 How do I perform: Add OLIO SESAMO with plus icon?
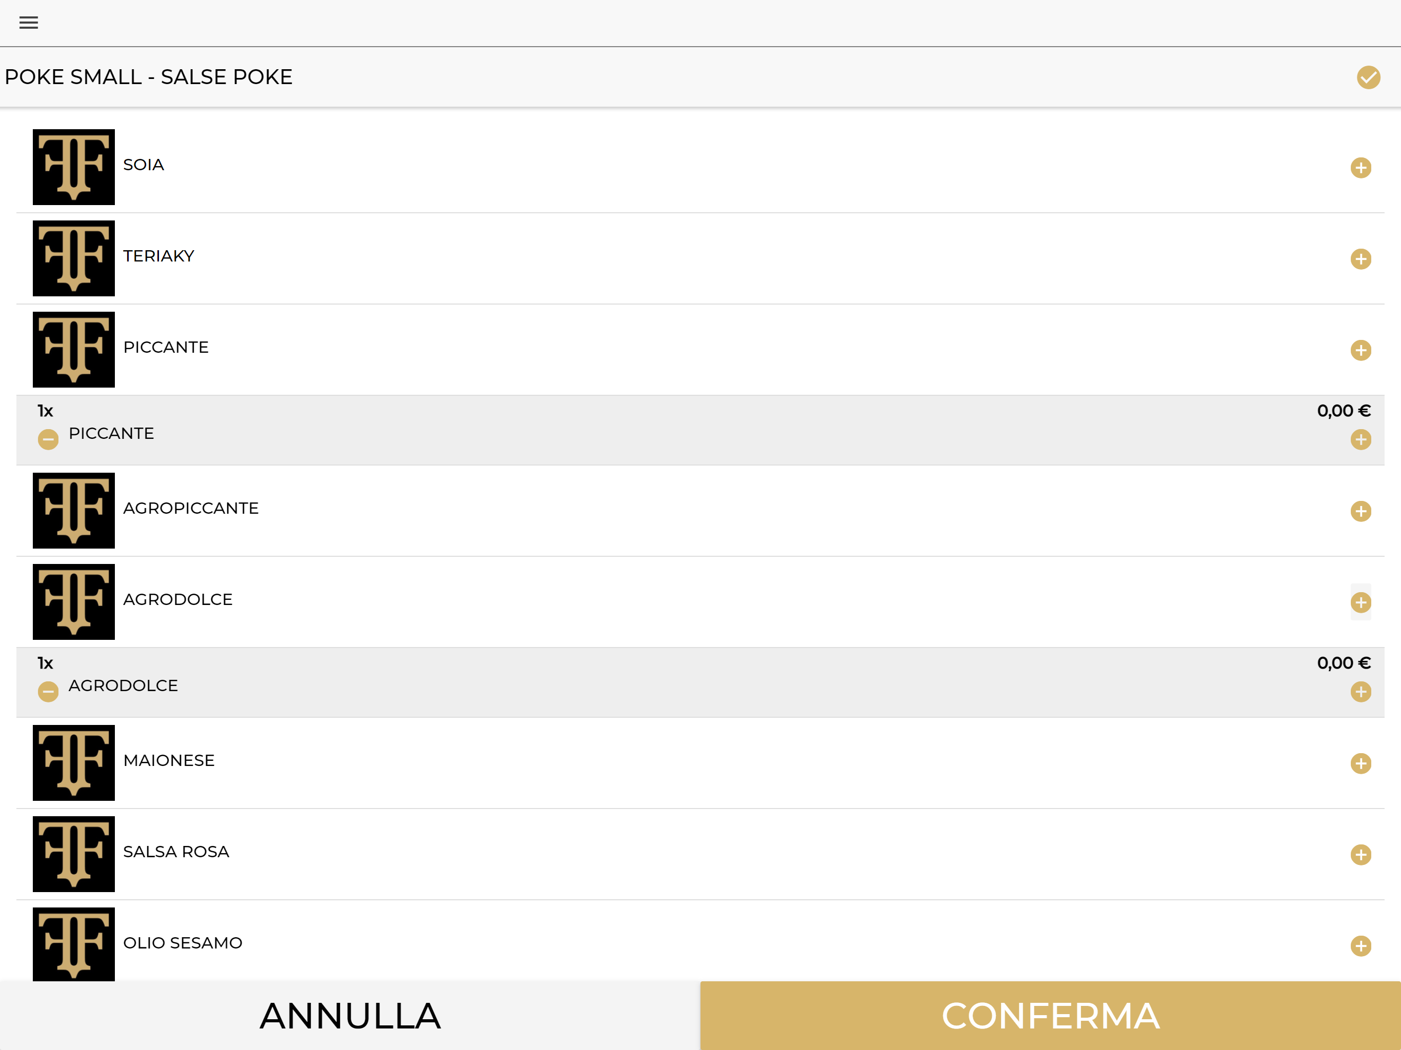(1360, 945)
